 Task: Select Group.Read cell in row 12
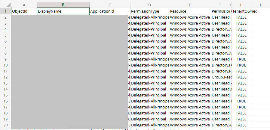[x=221, y=77]
